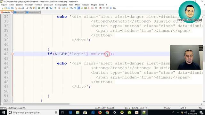The height and width of the screenshot is (115, 205).
Task: Click UTF-8 encoding in the status bar
Action: click(183, 108)
